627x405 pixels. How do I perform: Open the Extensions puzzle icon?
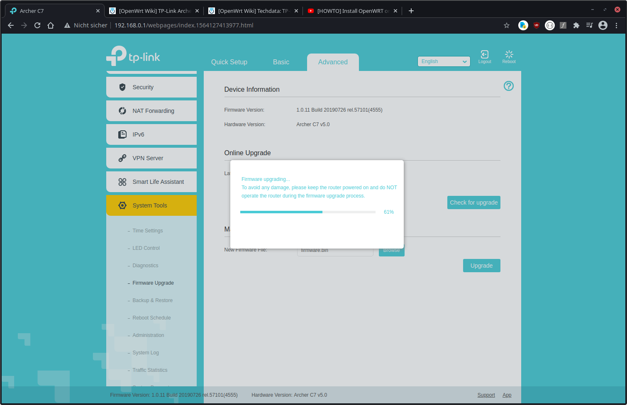coord(576,25)
